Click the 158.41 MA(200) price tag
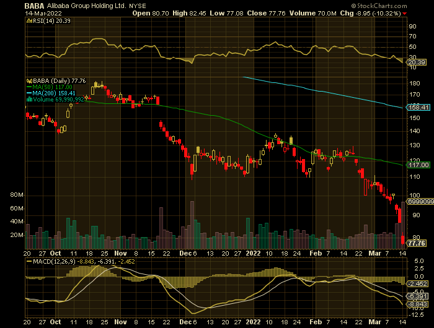 pyautogui.click(x=418, y=107)
